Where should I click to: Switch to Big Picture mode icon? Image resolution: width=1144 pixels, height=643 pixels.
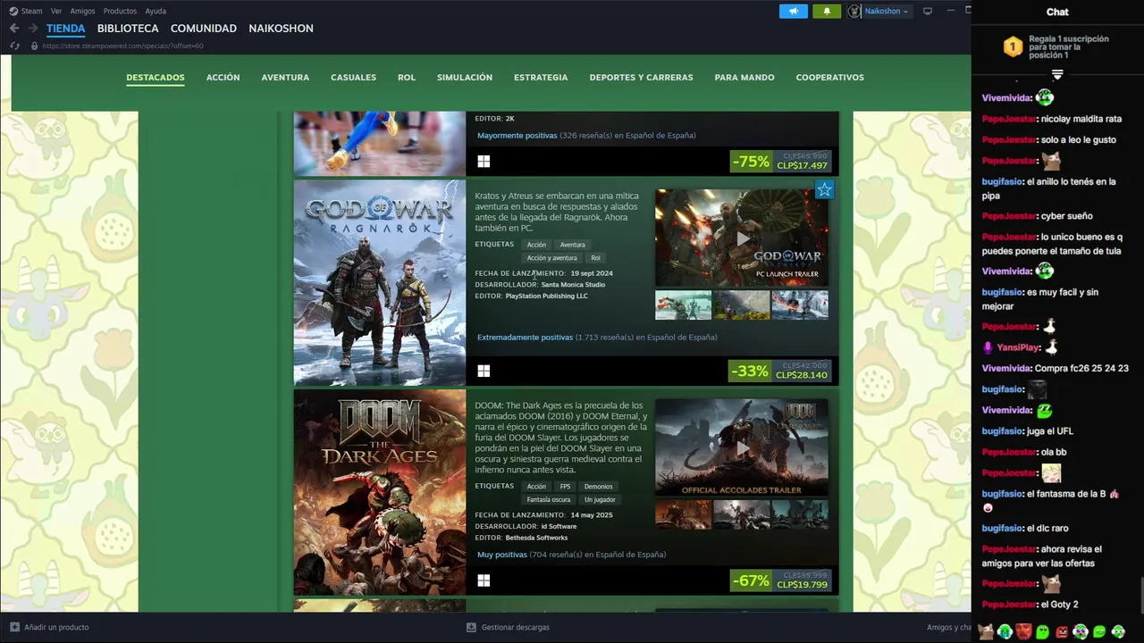point(928,11)
